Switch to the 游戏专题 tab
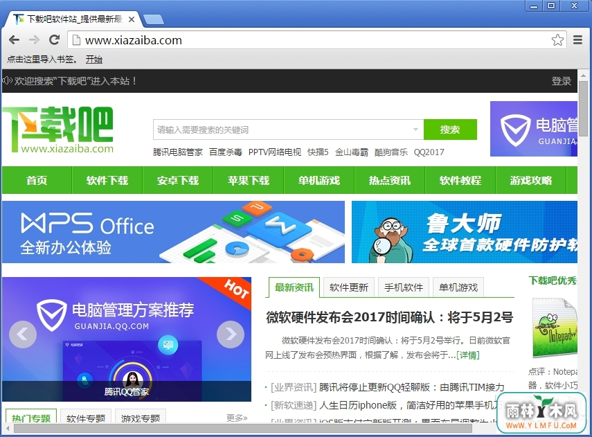The width and height of the screenshot is (592, 437). (x=141, y=416)
